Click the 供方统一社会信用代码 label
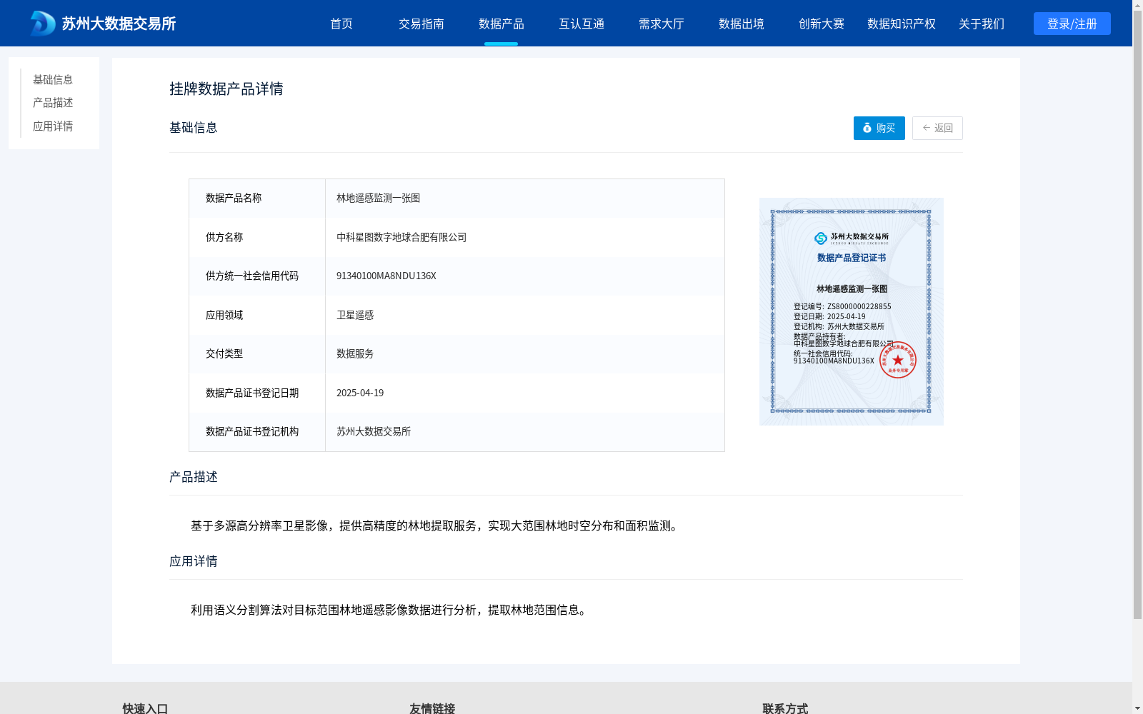The height and width of the screenshot is (714, 1143). 252,276
